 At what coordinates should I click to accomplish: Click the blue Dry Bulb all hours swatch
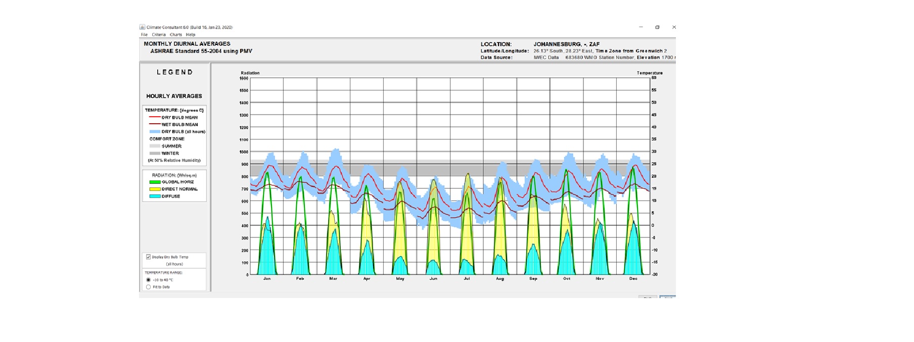[x=155, y=131]
